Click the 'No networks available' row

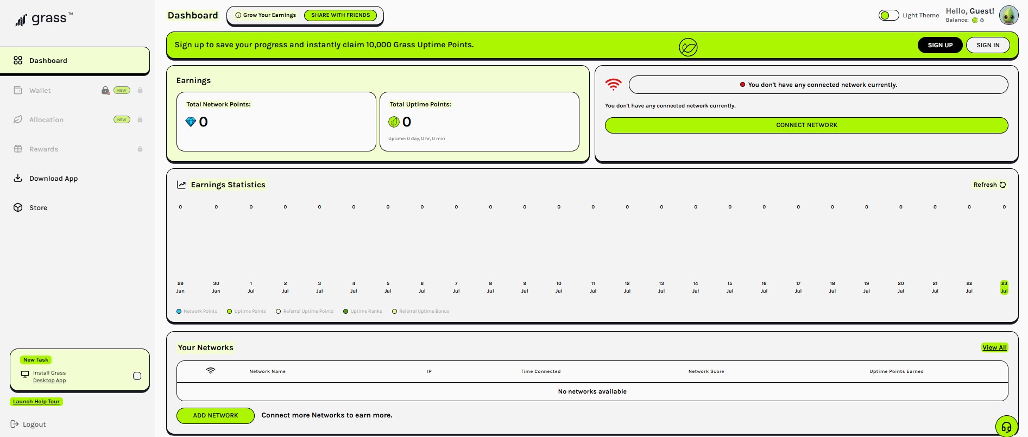click(x=592, y=392)
